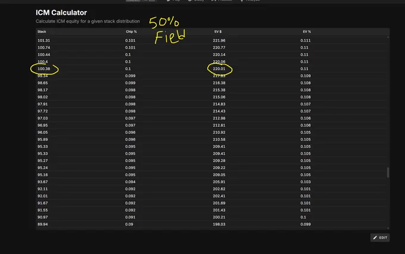Select stack value 90.97
Image resolution: width=405 pixels, height=254 pixels.
click(43, 217)
